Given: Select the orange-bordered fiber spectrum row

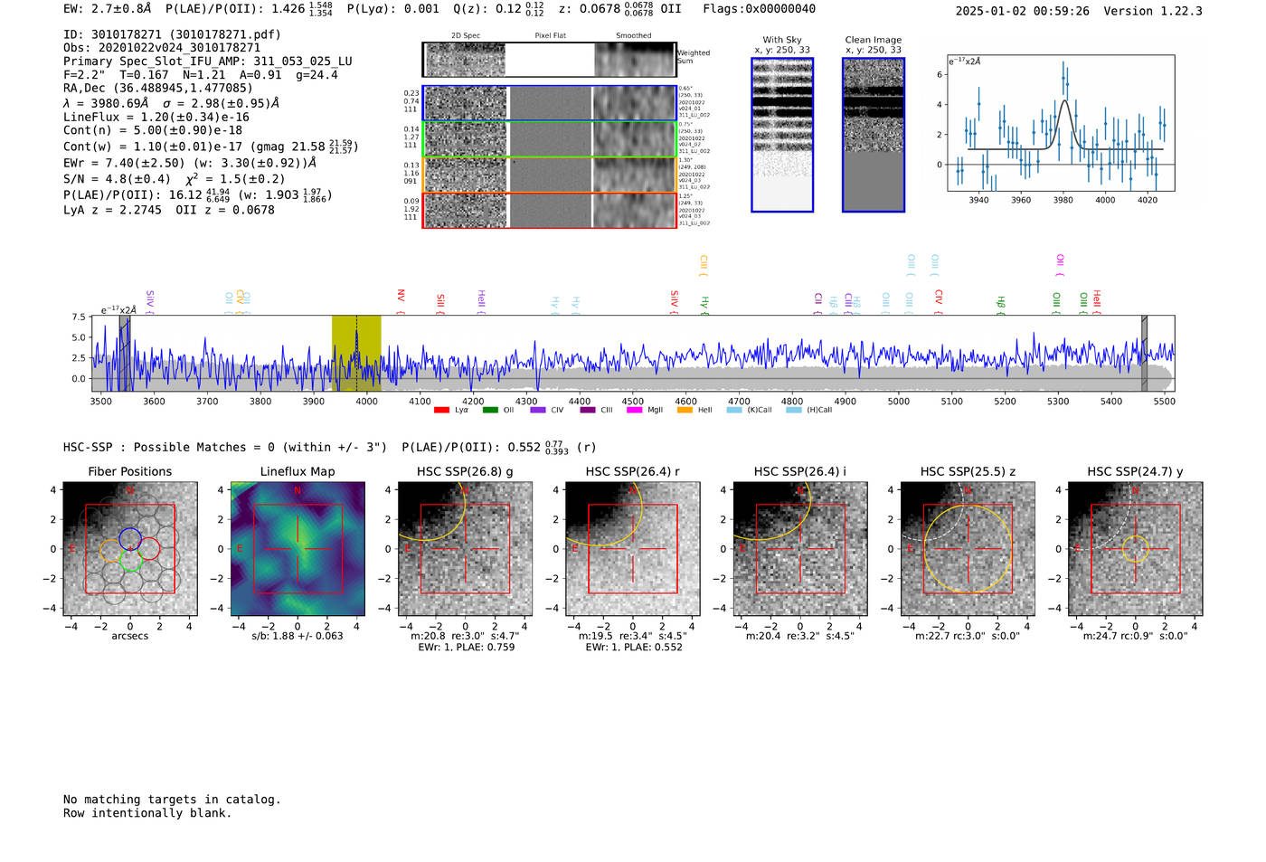Looking at the screenshot, I should point(549,175).
